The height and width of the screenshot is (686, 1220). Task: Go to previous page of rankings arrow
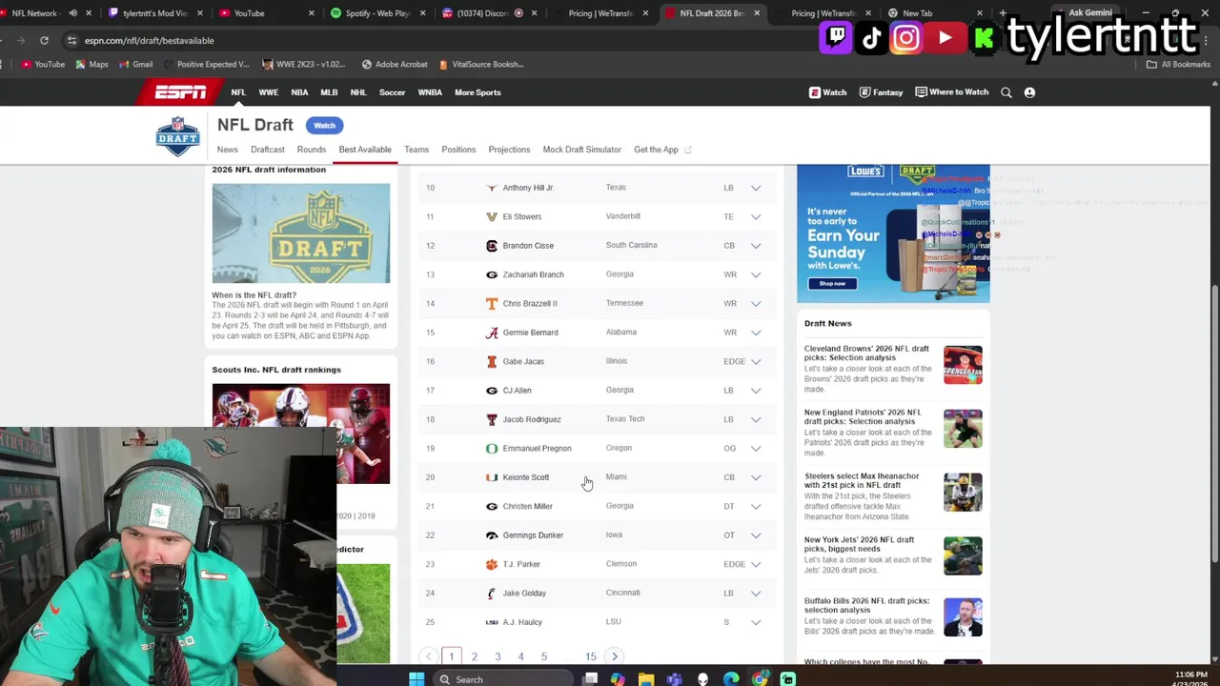point(428,656)
